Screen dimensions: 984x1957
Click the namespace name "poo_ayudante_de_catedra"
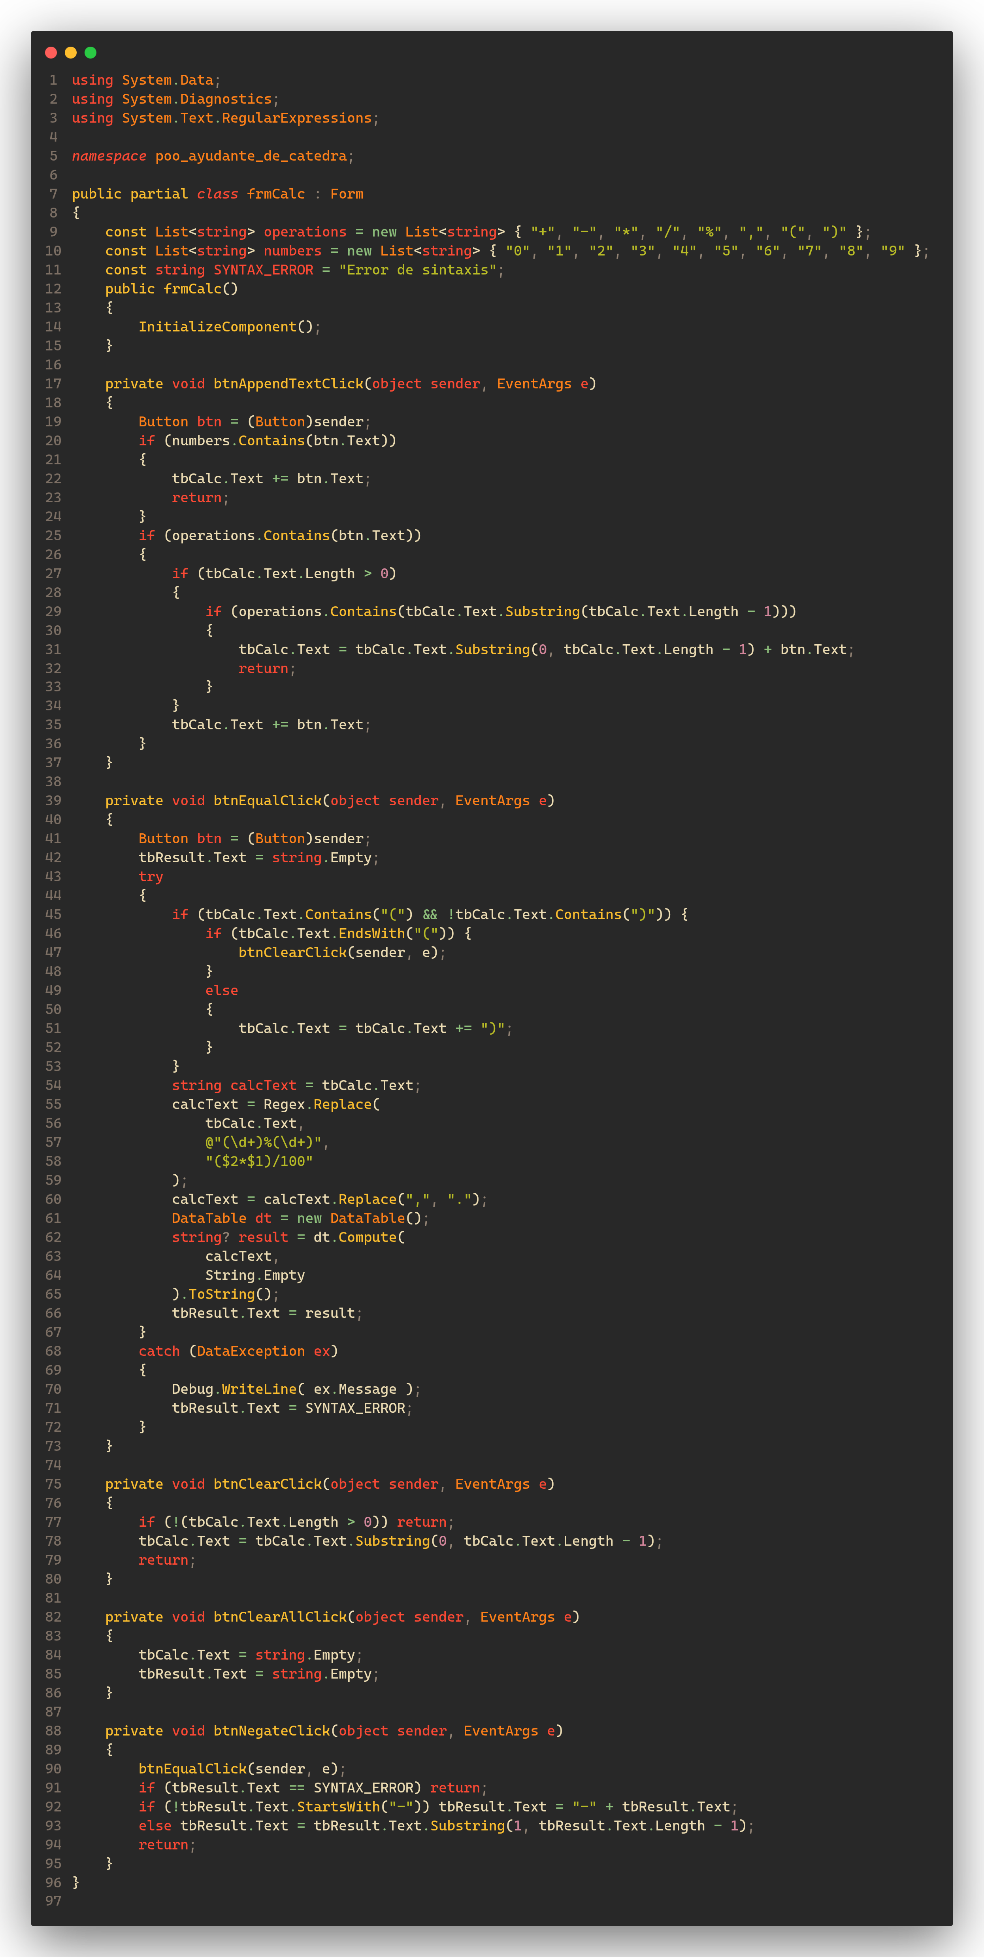(x=251, y=156)
